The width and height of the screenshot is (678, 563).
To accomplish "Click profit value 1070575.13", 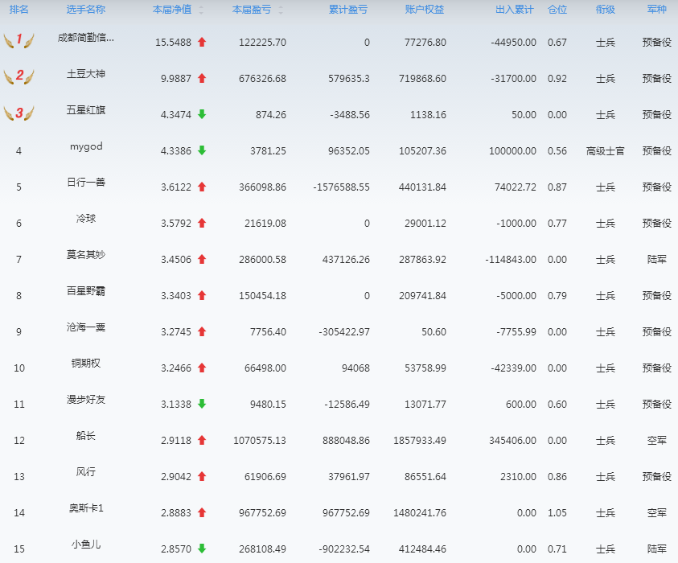I will pos(260,441).
